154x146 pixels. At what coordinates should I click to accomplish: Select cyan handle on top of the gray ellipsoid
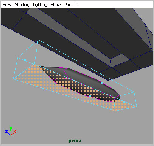click(x=102, y=83)
